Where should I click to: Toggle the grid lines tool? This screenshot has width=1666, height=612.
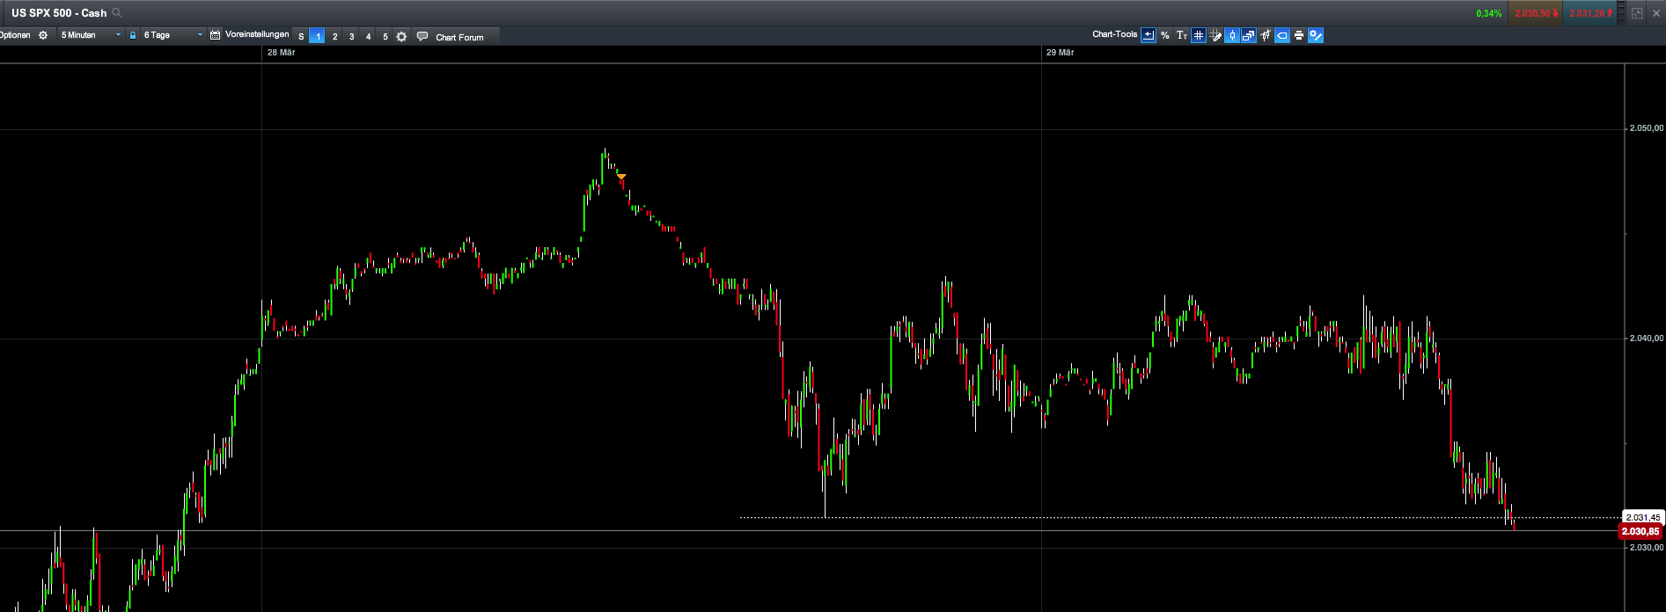[1198, 35]
